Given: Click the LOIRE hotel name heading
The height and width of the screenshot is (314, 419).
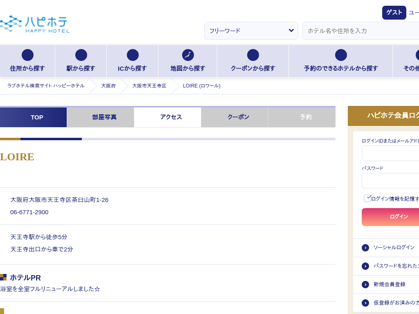Looking at the screenshot, I should click(17, 157).
